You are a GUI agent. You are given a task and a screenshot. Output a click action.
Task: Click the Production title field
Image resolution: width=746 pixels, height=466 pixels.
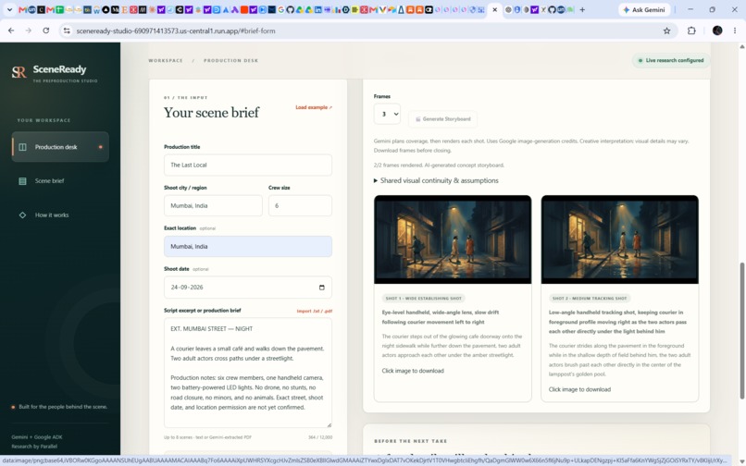tap(248, 165)
